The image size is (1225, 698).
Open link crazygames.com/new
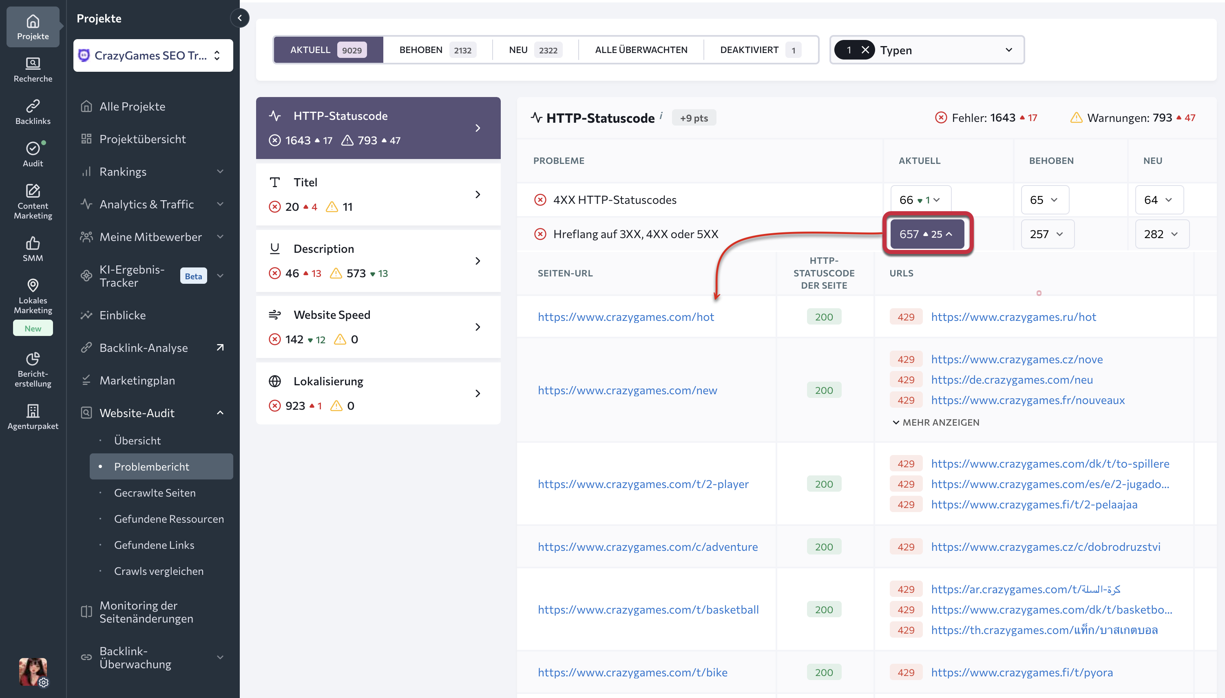pyautogui.click(x=627, y=390)
